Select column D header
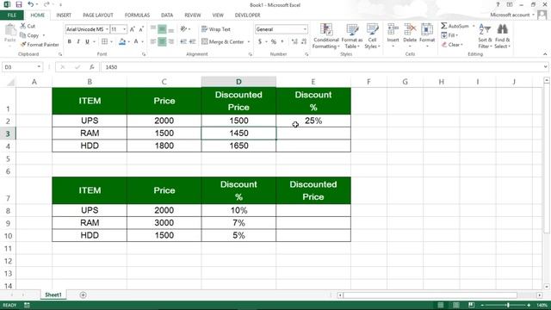 click(238, 82)
